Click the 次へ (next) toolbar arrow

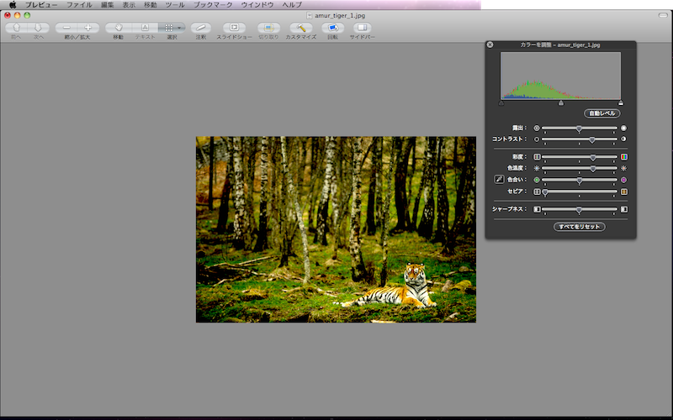point(38,28)
